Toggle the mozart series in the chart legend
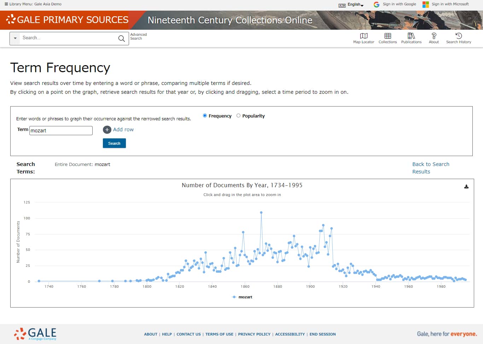 click(x=242, y=297)
